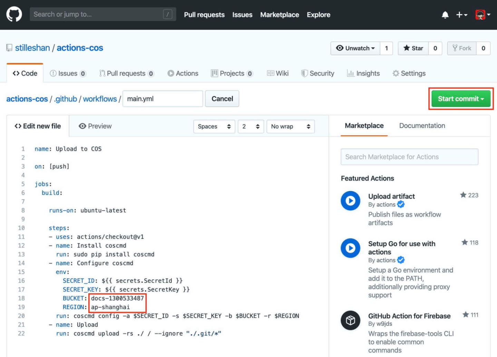Open the Projects tab
This screenshot has height=357, width=497.
click(x=232, y=73)
